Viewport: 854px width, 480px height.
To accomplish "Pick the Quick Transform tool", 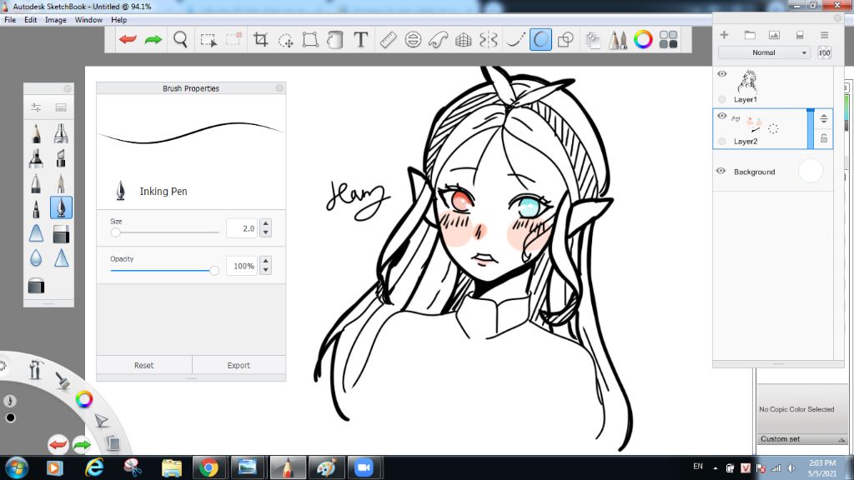I will [x=285, y=40].
